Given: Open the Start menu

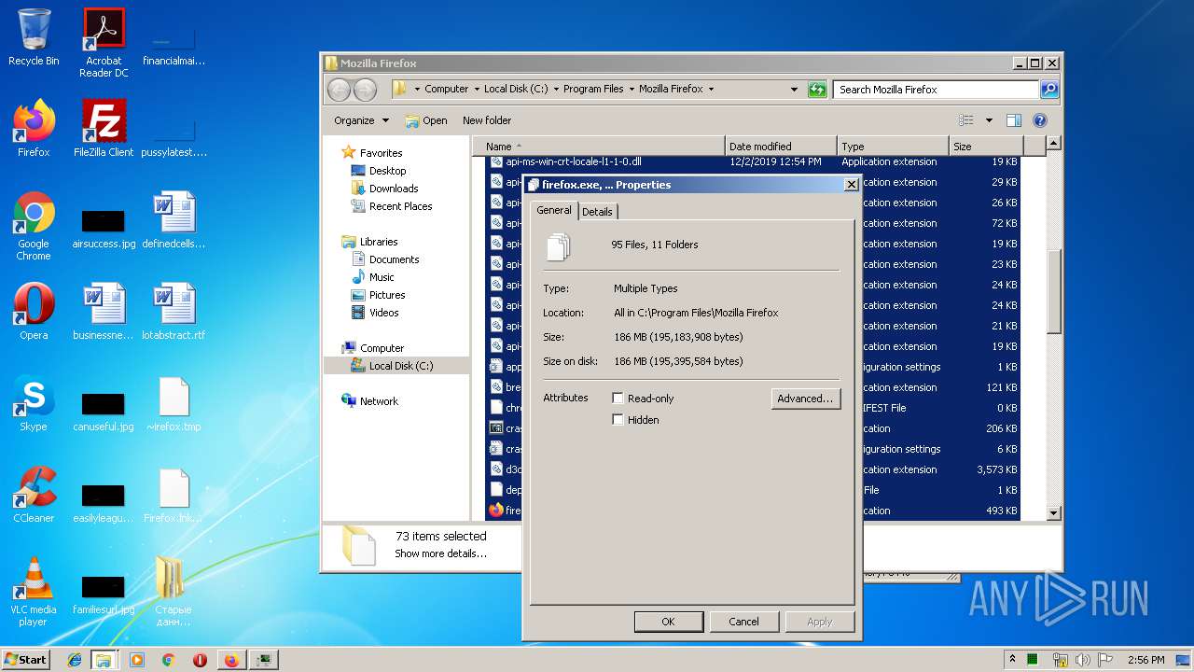Looking at the screenshot, I should 26,660.
